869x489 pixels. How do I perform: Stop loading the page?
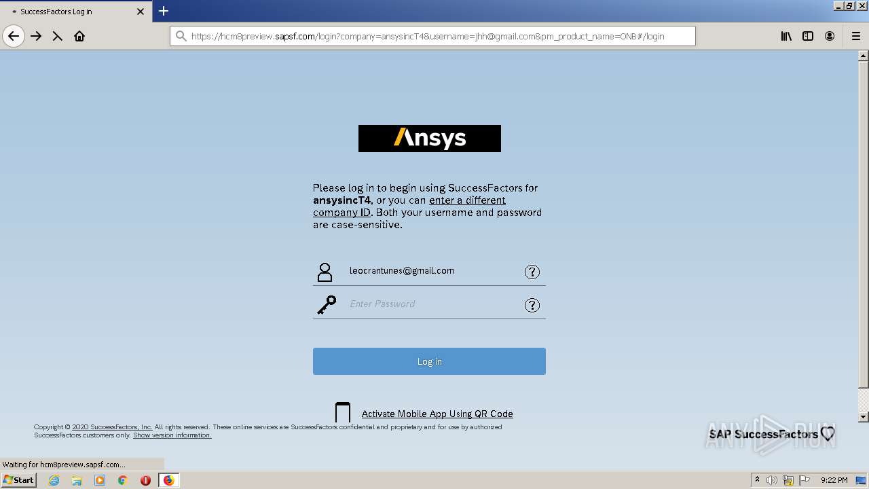58,36
